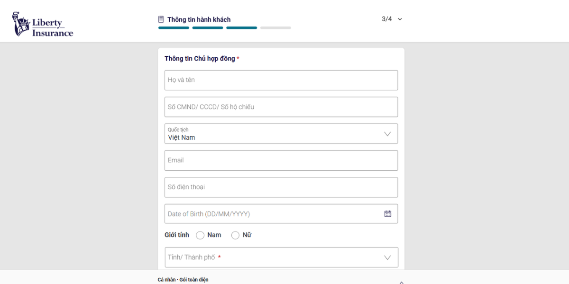Open the Quốc tịch dropdown
Image resolution: width=569 pixels, height=284 pixels.
tap(281, 133)
